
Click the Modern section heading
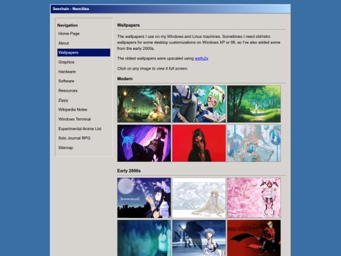[x=125, y=78]
